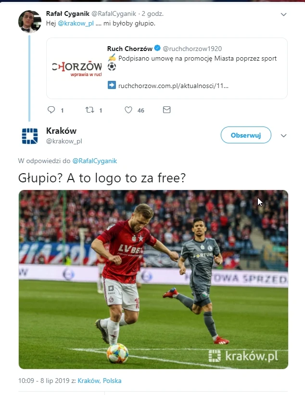Click the Chorzów logo thumbnail in quoted tweet
This screenshot has width=305, height=395.
[x=77, y=68]
